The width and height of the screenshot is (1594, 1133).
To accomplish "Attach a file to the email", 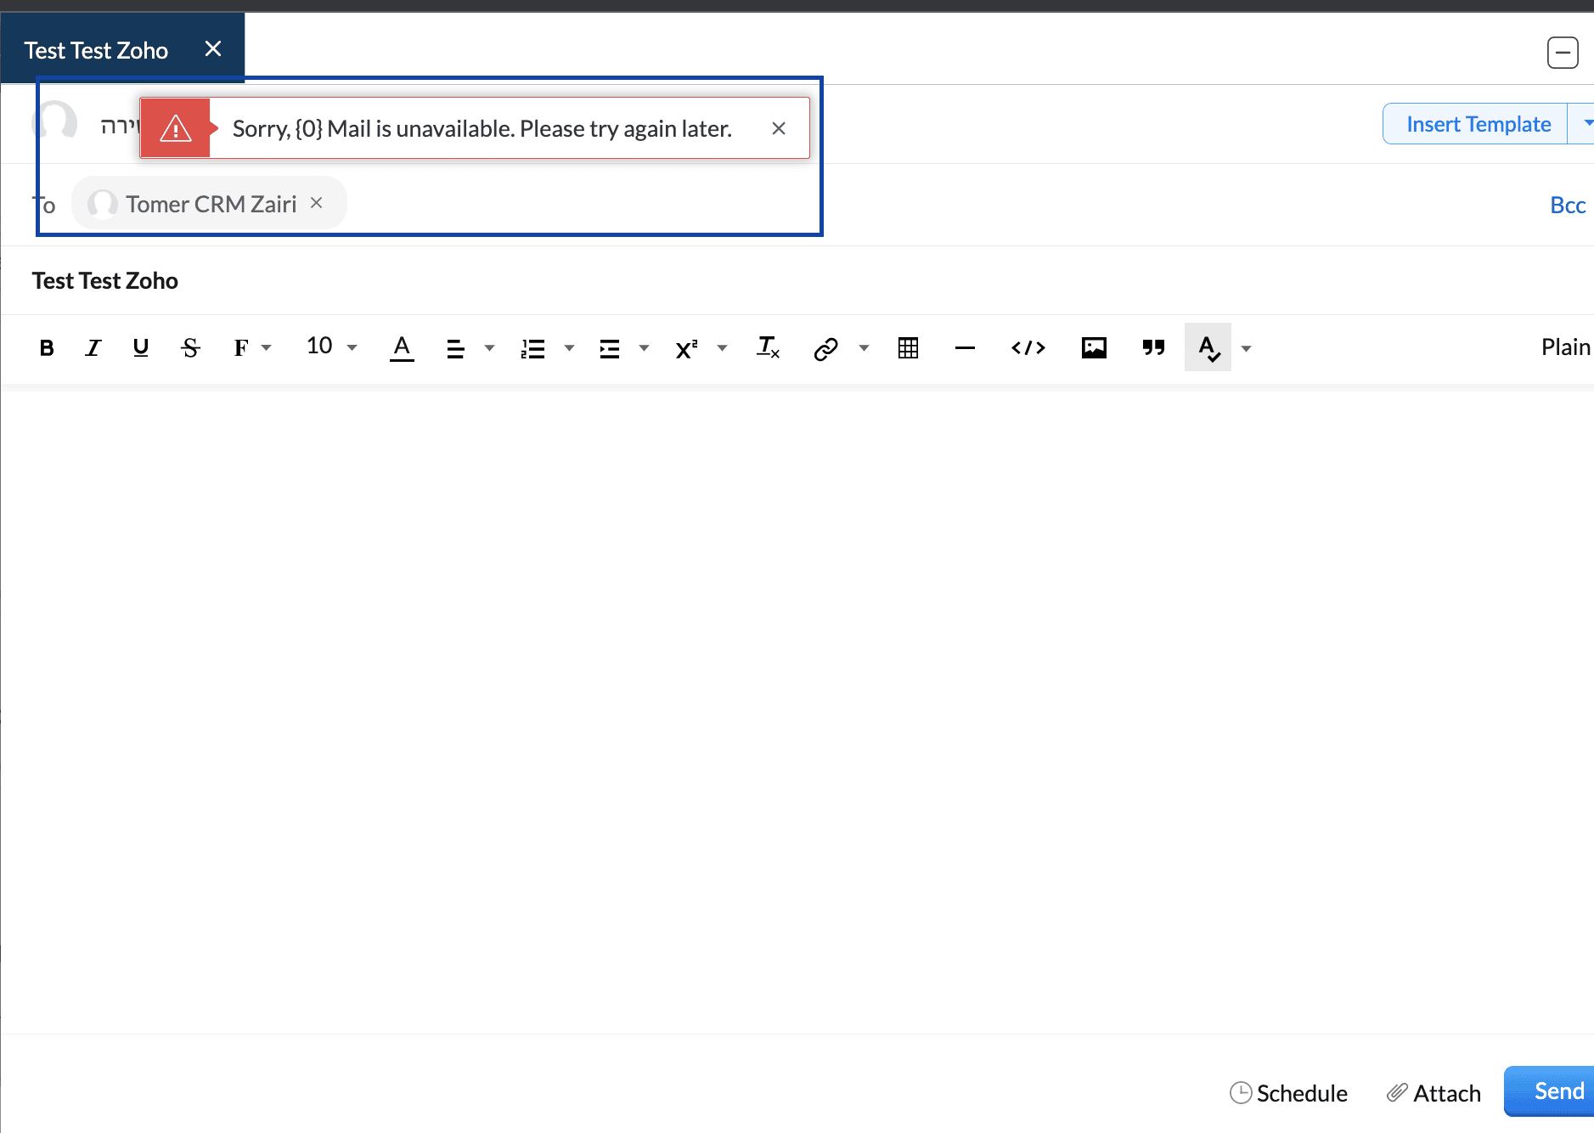I will [1433, 1093].
